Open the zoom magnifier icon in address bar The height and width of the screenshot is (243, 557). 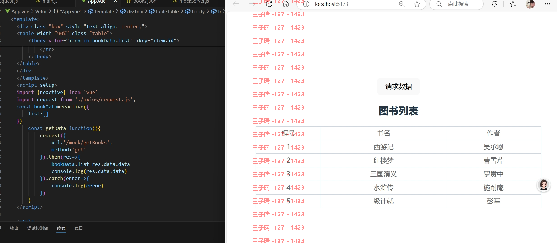click(402, 4)
